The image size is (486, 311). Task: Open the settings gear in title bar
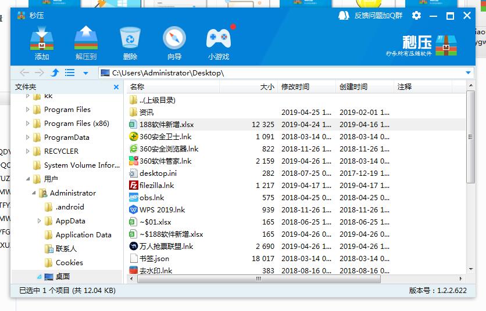pos(416,15)
